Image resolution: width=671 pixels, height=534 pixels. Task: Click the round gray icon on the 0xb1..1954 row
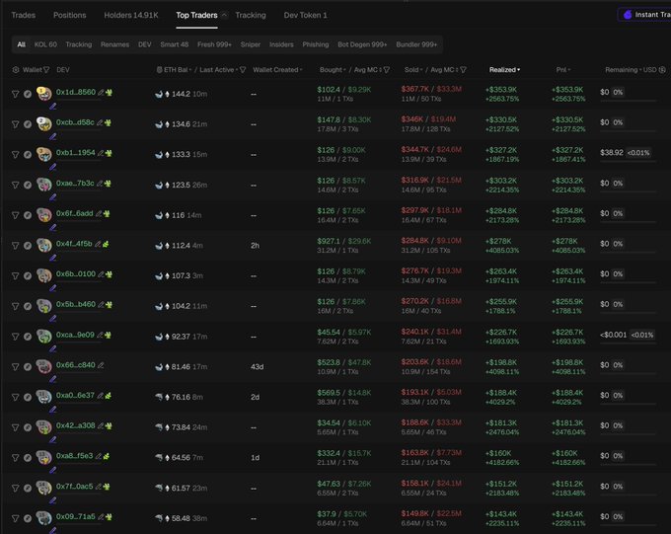[x=28, y=155]
